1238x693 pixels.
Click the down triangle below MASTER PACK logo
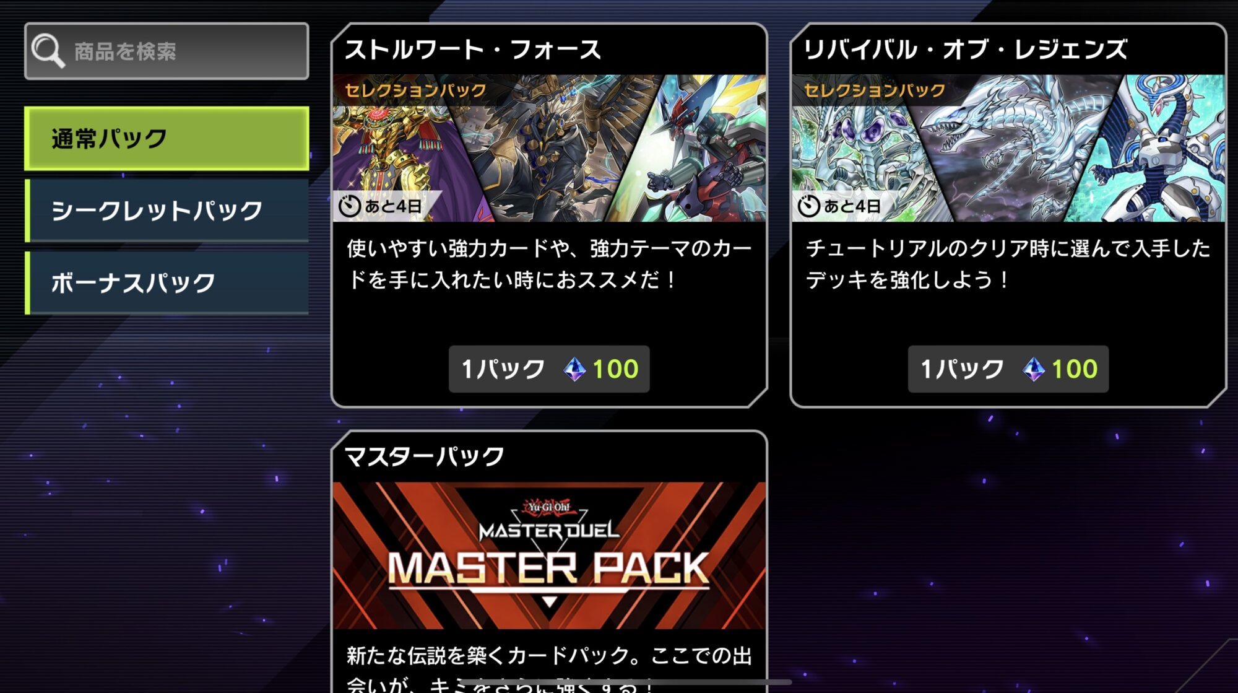point(549,602)
